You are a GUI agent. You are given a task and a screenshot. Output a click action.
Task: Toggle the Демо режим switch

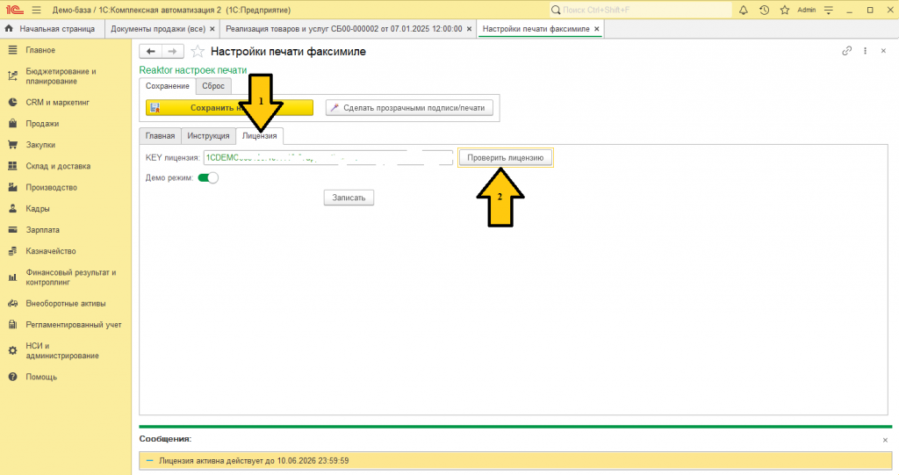tap(207, 178)
